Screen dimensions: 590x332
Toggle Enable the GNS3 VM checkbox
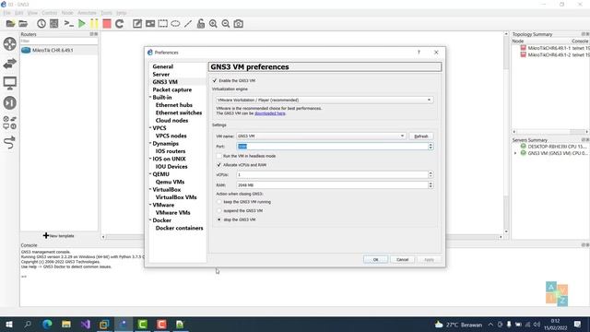(x=215, y=80)
